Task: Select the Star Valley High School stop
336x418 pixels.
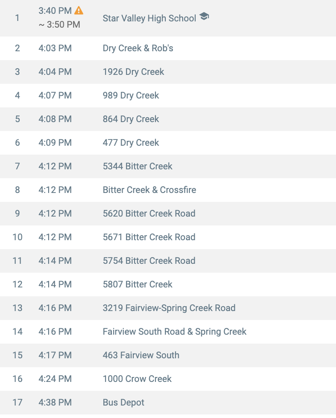Action: [x=149, y=18]
